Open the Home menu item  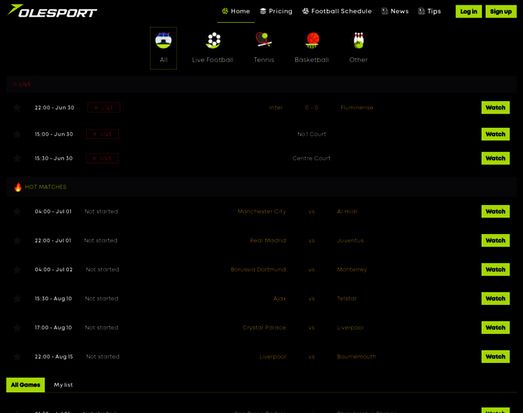pos(236,11)
